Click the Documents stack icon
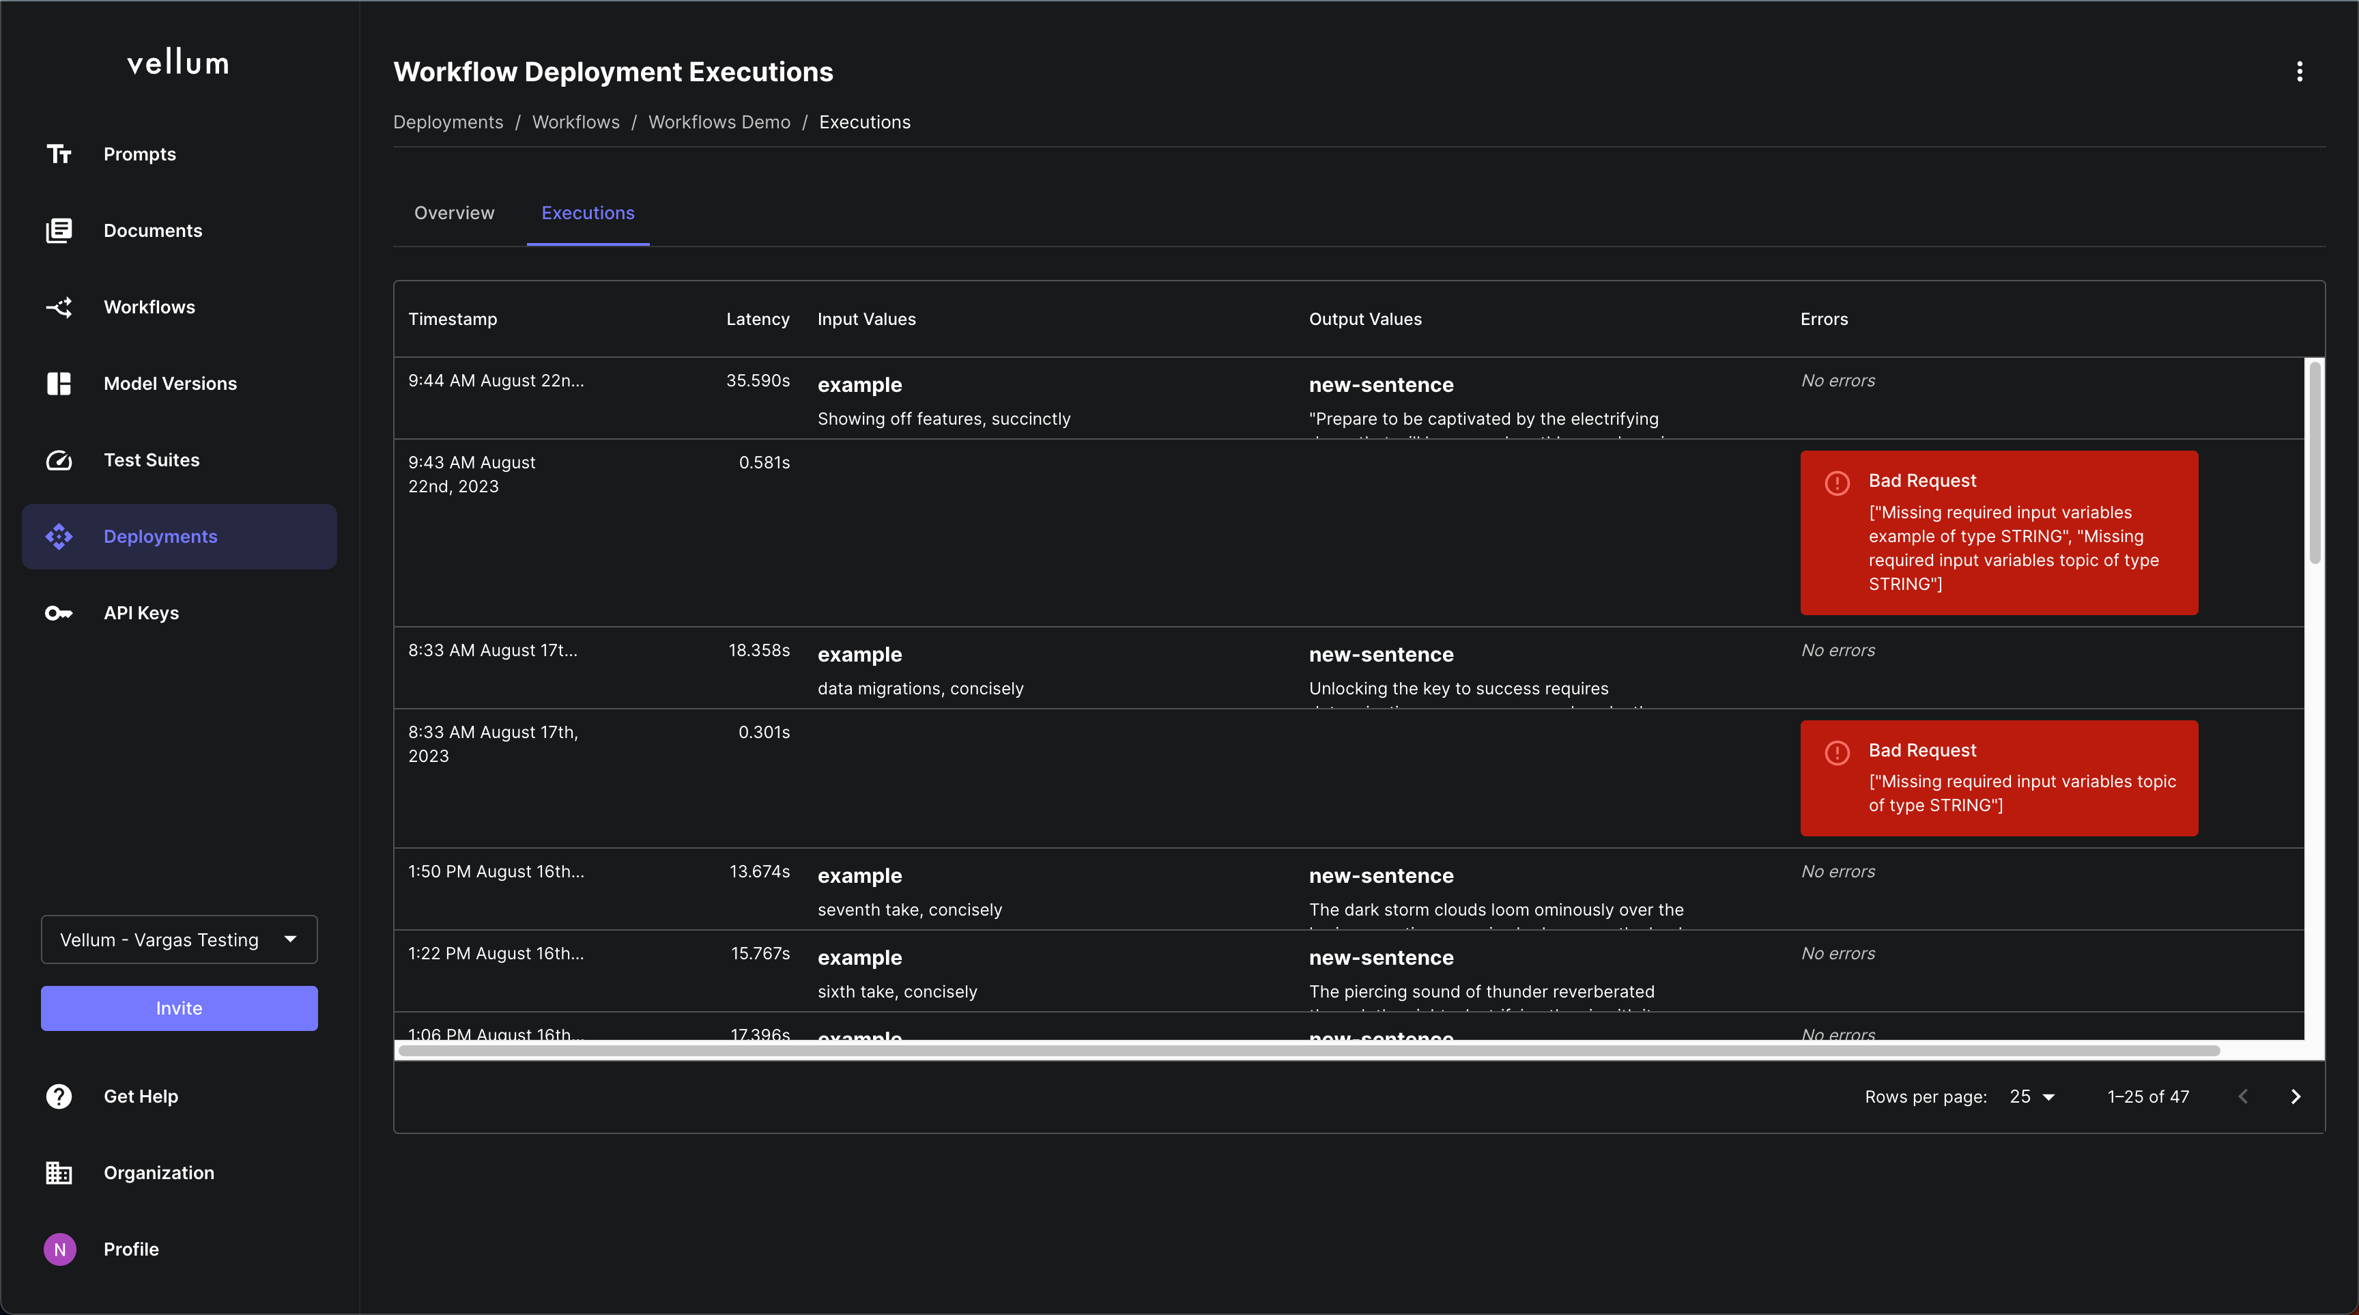Viewport: 2359px width, 1315px height. pos(59,231)
